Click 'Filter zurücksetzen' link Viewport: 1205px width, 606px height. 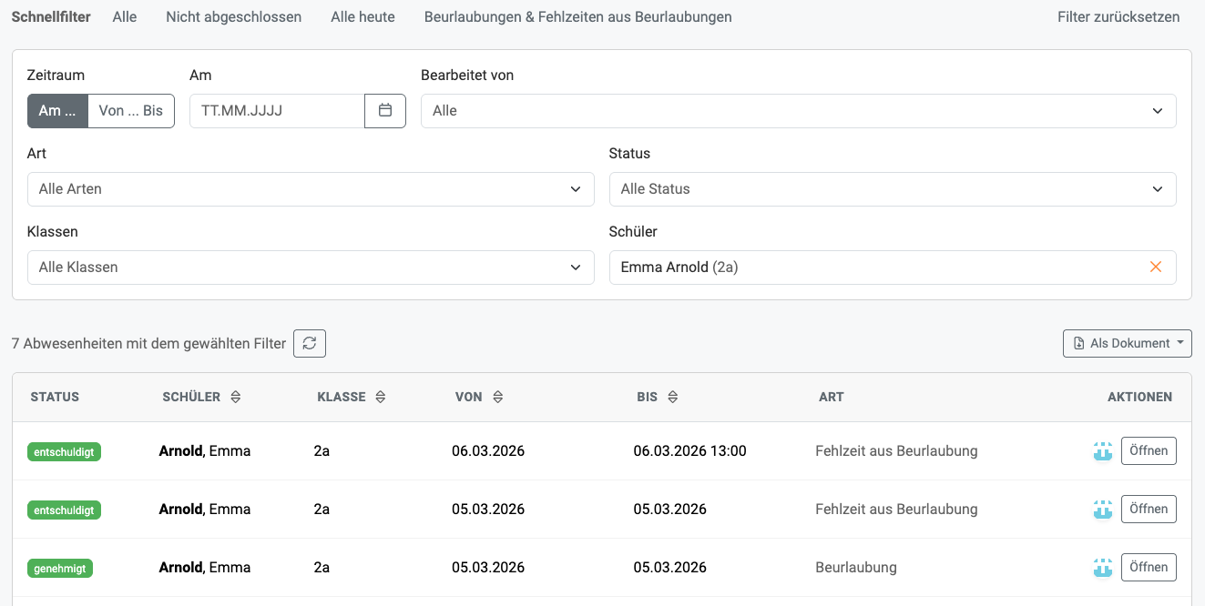pos(1118,17)
